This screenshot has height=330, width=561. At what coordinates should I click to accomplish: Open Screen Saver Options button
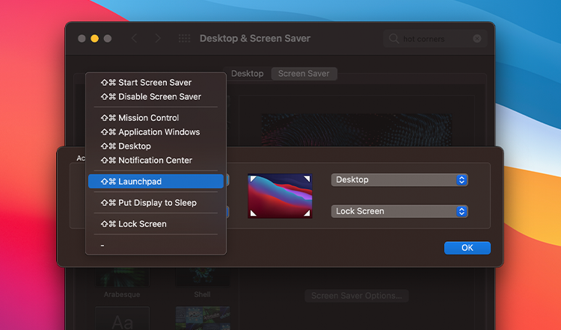tap(356, 296)
